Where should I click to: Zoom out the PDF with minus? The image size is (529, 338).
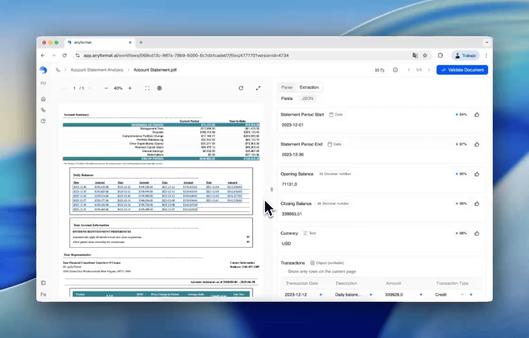106,88
